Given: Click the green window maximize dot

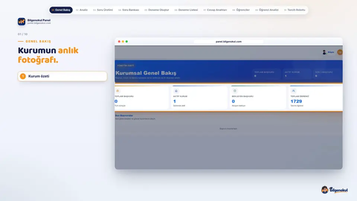Looking at the screenshot, I should pos(126,41).
